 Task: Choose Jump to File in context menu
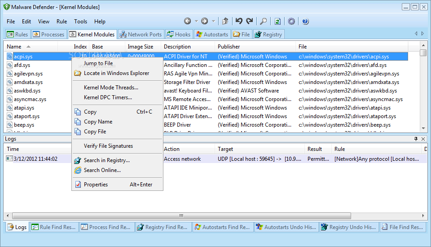[117, 63]
